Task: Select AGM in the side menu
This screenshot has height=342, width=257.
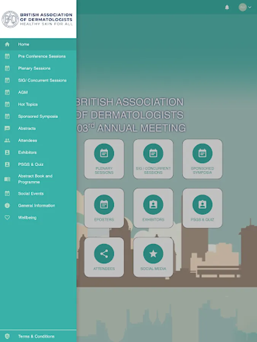Action: 38,92
